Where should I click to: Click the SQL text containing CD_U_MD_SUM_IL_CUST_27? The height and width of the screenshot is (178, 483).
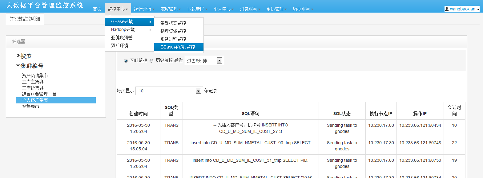(251, 128)
